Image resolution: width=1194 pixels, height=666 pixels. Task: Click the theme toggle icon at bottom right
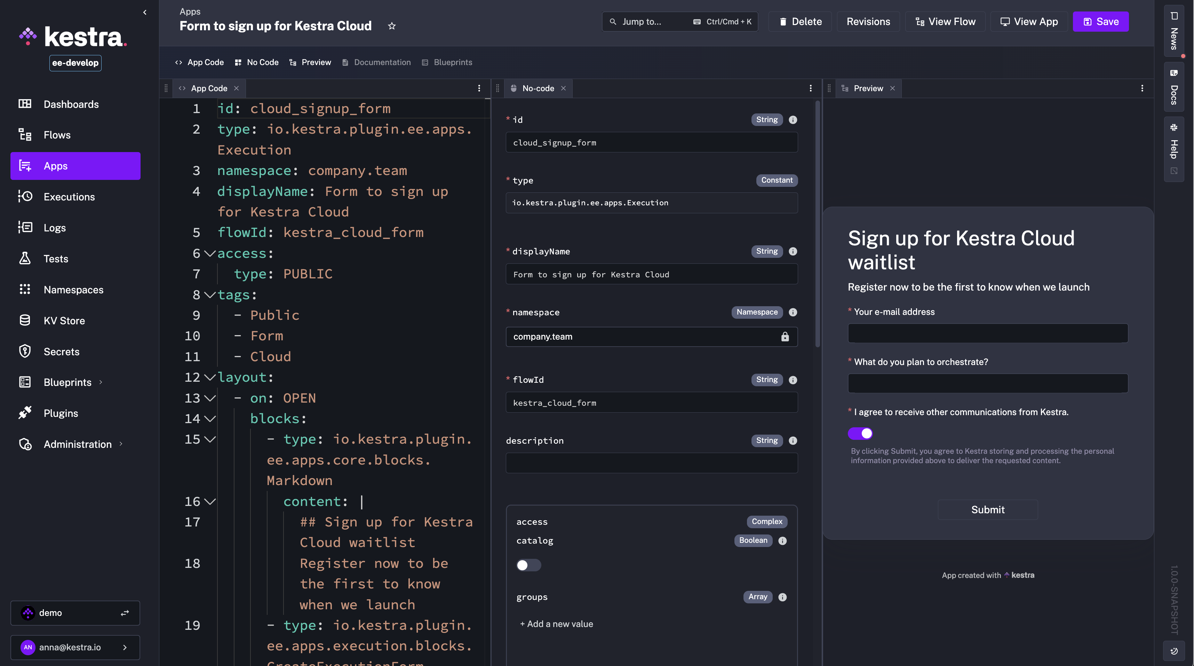pos(1173,651)
